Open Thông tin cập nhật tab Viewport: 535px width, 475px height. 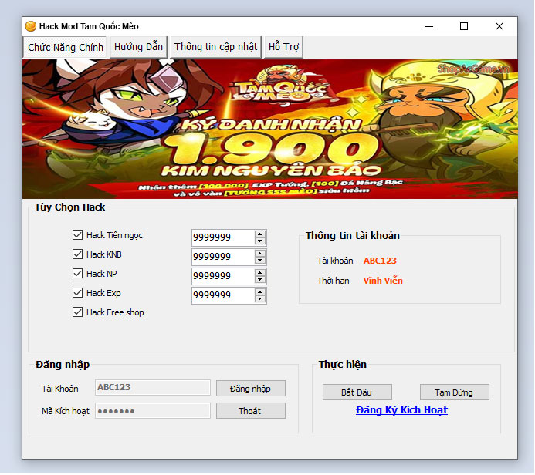tap(215, 47)
